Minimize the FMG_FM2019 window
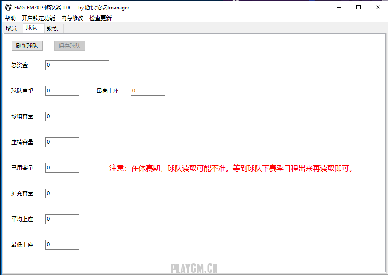This screenshot has width=388, height=275. [x=339, y=7]
